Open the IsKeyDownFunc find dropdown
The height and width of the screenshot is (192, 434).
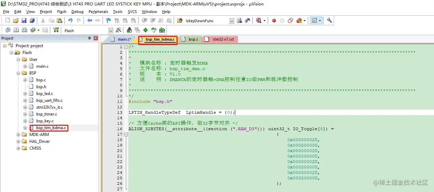click(x=232, y=21)
